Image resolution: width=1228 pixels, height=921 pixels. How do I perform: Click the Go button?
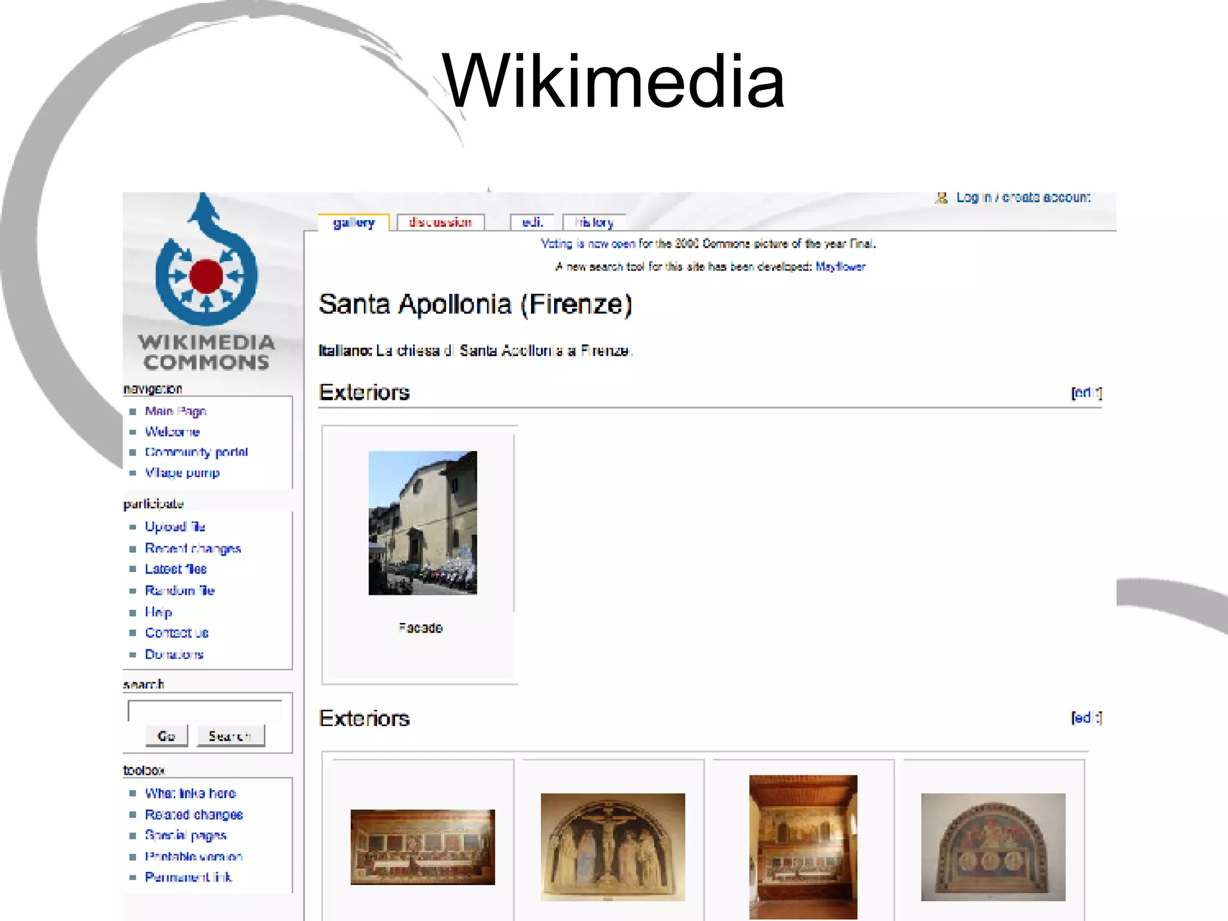click(167, 736)
